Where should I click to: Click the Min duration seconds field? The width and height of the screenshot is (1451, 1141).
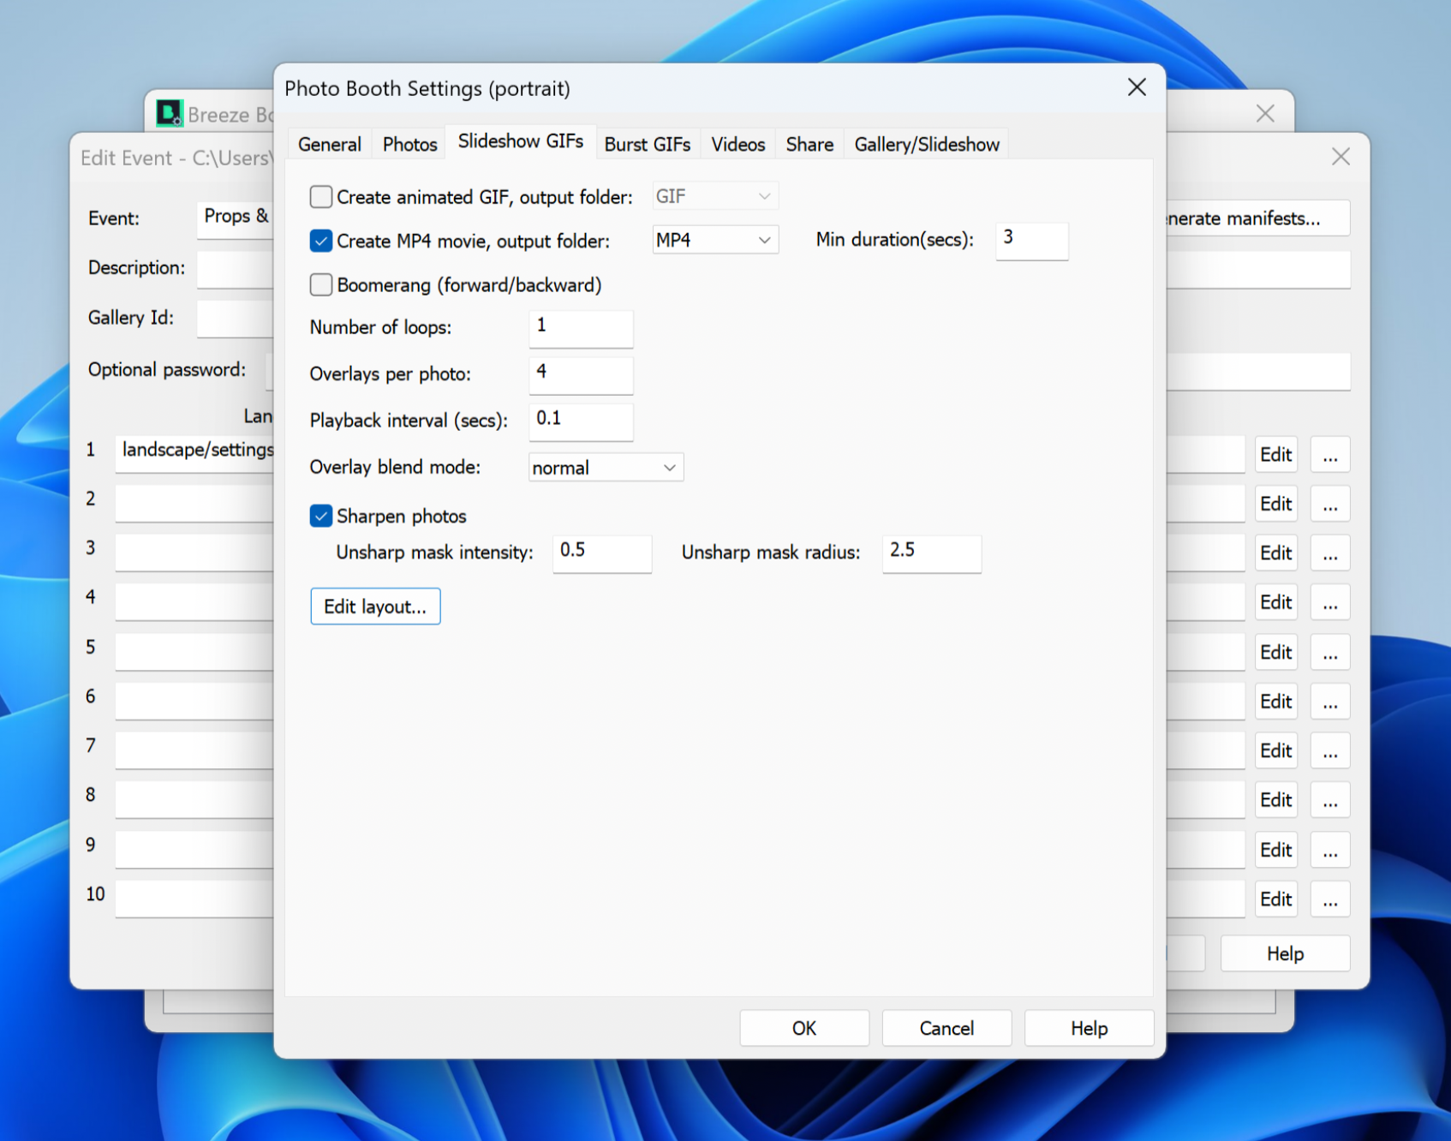pos(1031,240)
